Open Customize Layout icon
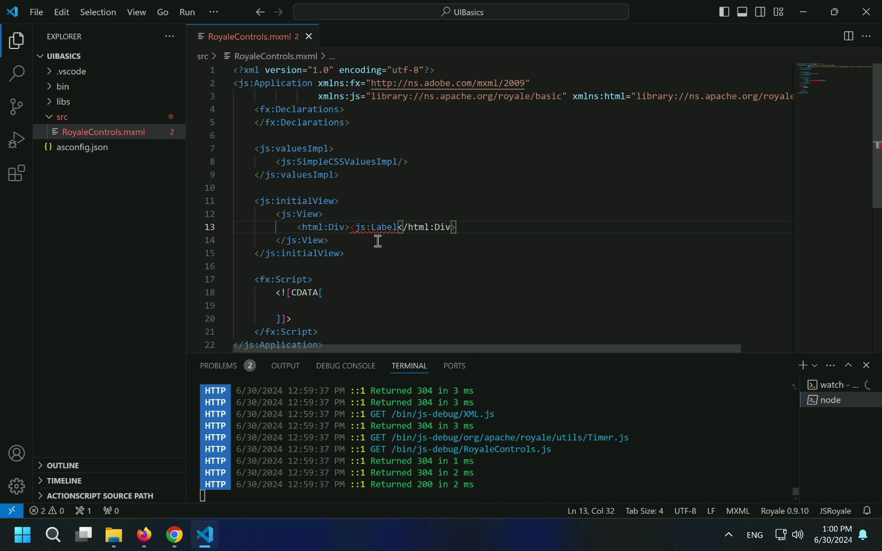The height and width of the screenshot is (551, 882). pos(778,12)
